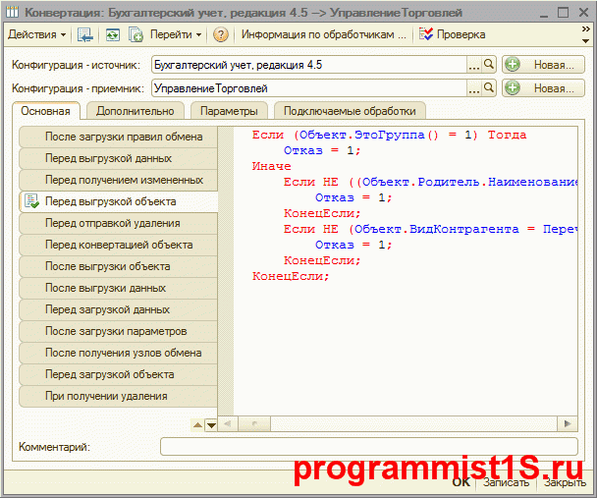Image resolution: width=597 pixels, height=498 pixels.
Task: Select При получении удаления handler
Action: (119, 397)
